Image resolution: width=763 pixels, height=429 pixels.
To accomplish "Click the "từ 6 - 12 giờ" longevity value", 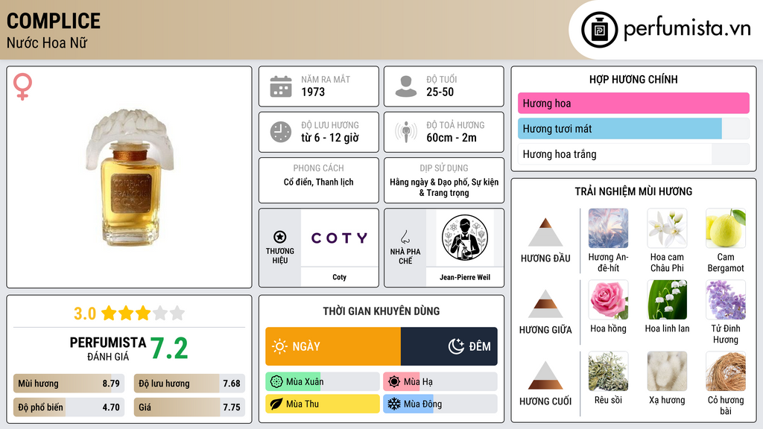I will point(330,138).
